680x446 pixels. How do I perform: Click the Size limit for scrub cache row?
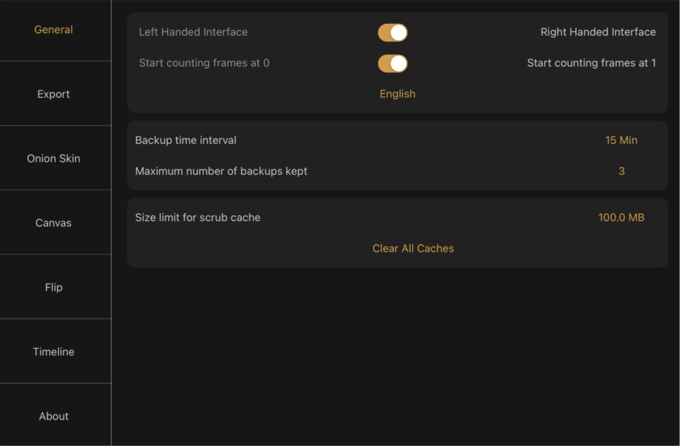tap(398, 218)
